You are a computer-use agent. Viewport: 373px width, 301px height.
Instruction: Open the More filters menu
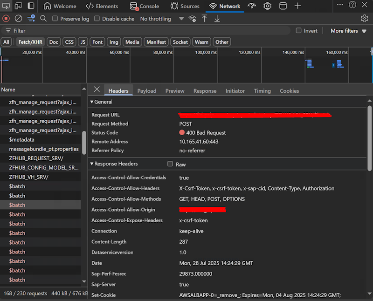[345, 30]
